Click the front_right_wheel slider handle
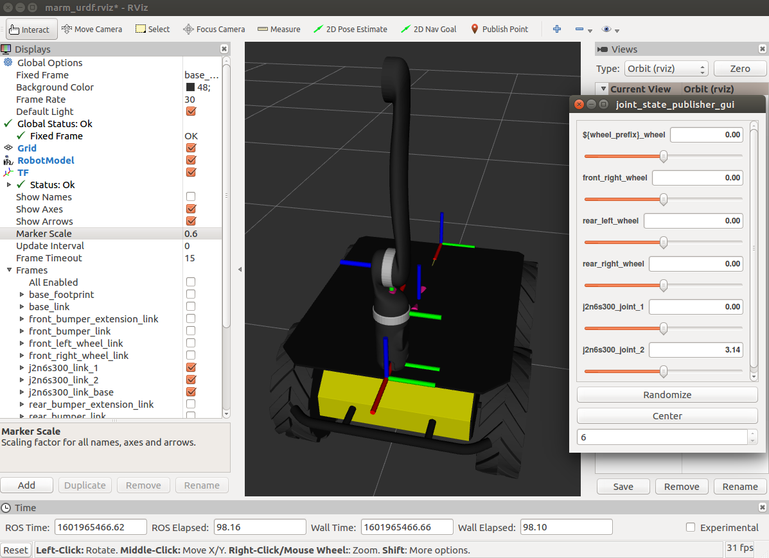This screenshot has height=558, width=769. (664, 199)
